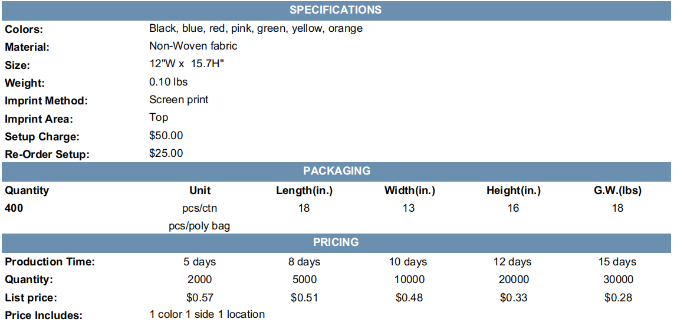
Task: Click the $0.28 list price
Action: click(x=617, y=297)
